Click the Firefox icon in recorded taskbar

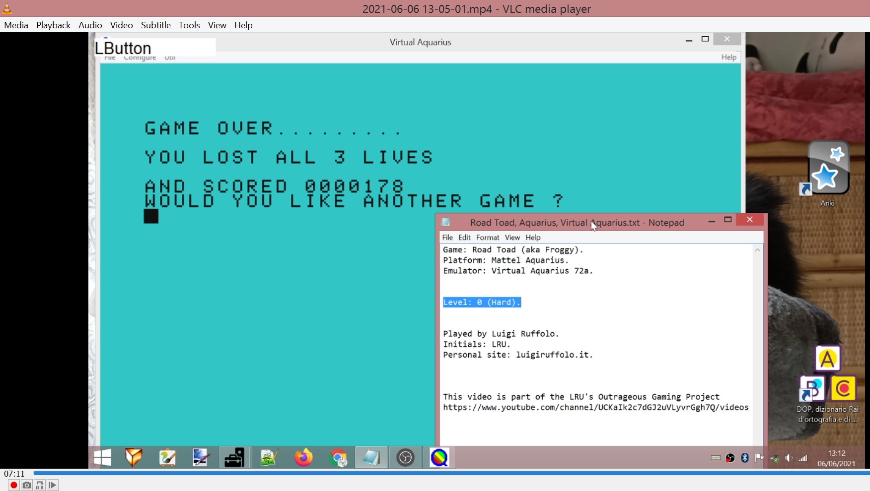pos(303,457)
